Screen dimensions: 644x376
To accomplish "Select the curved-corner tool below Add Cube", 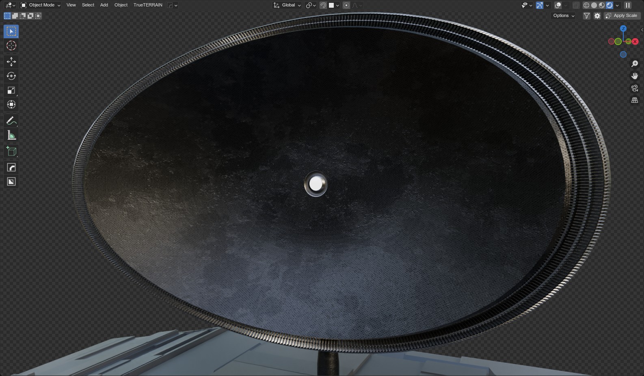I will 11,167.
